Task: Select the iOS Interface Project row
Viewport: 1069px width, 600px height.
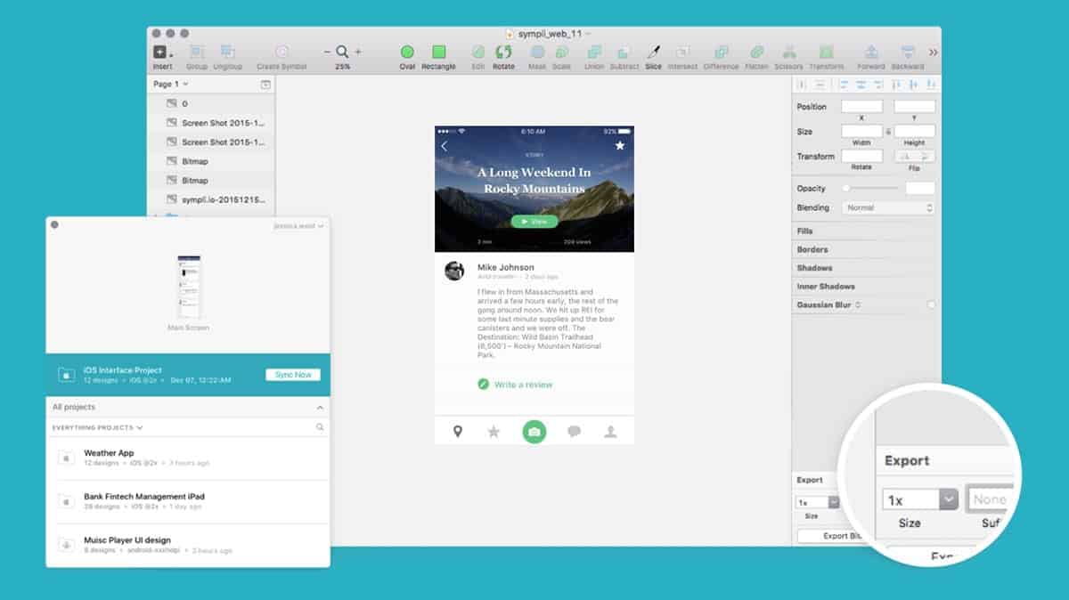Action: pos(188,375)
